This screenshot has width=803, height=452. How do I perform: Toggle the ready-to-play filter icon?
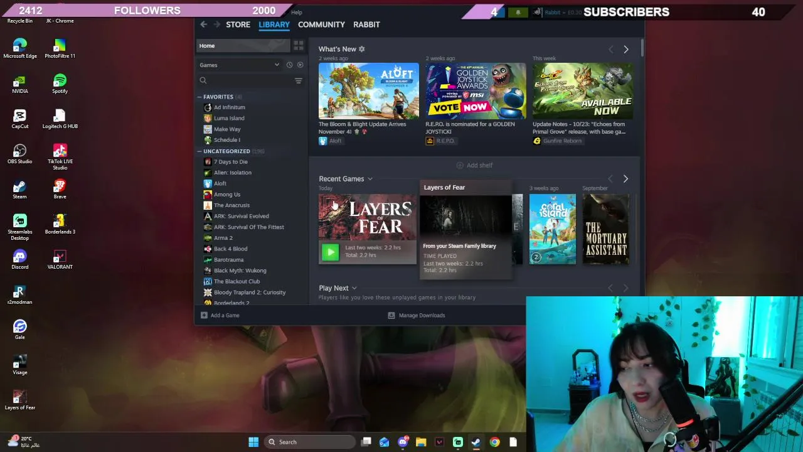pos(300,65)
